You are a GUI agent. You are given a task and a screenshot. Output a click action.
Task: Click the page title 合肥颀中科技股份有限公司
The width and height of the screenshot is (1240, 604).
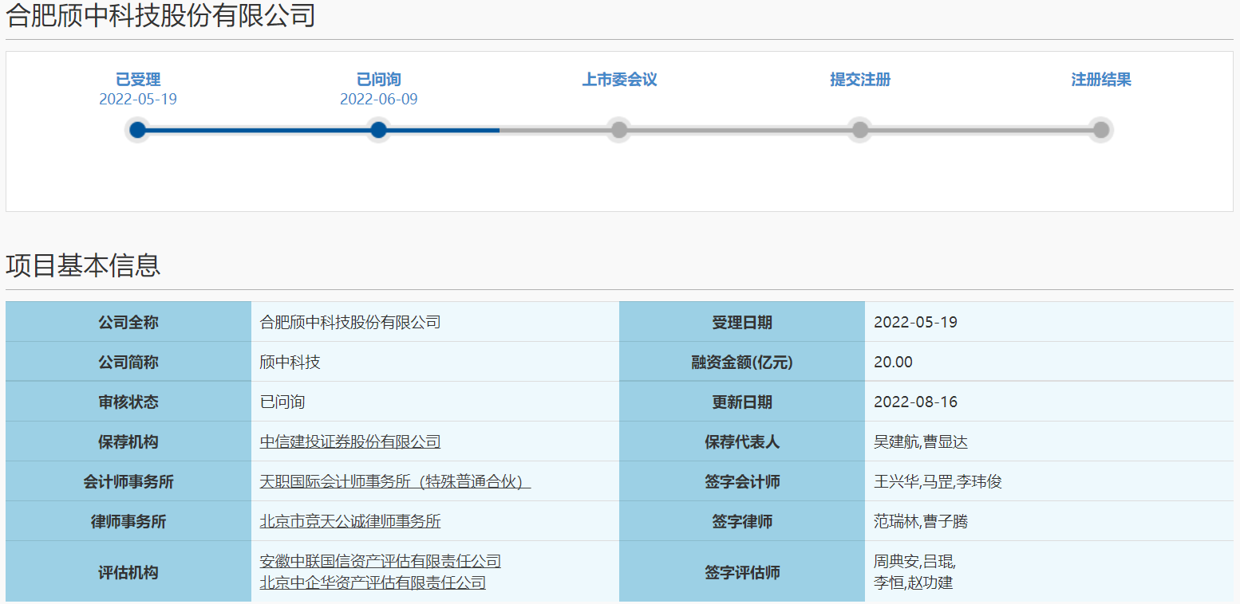160,15
